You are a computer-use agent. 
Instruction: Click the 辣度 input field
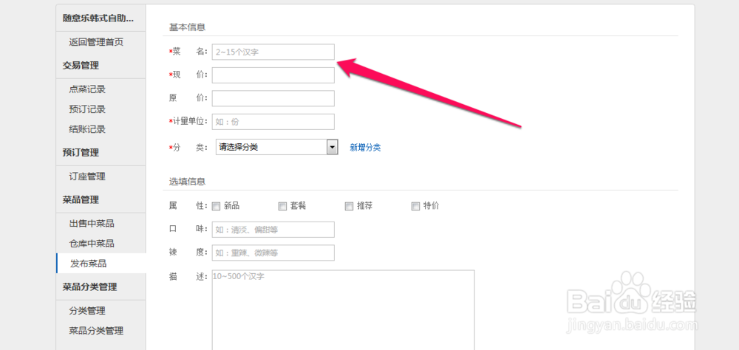coord(273,253)
